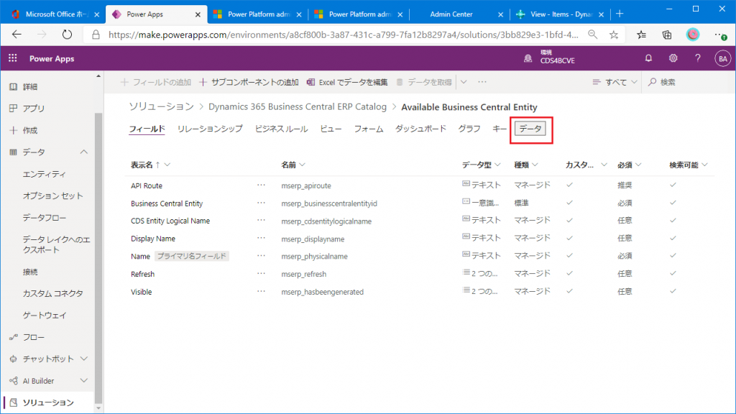
Task: Open a new browser tab
Action: 620,14
